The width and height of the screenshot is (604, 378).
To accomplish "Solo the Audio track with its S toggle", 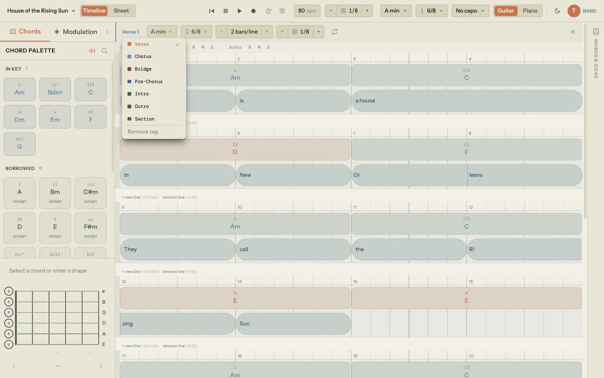I will click(x=268, y=47).
